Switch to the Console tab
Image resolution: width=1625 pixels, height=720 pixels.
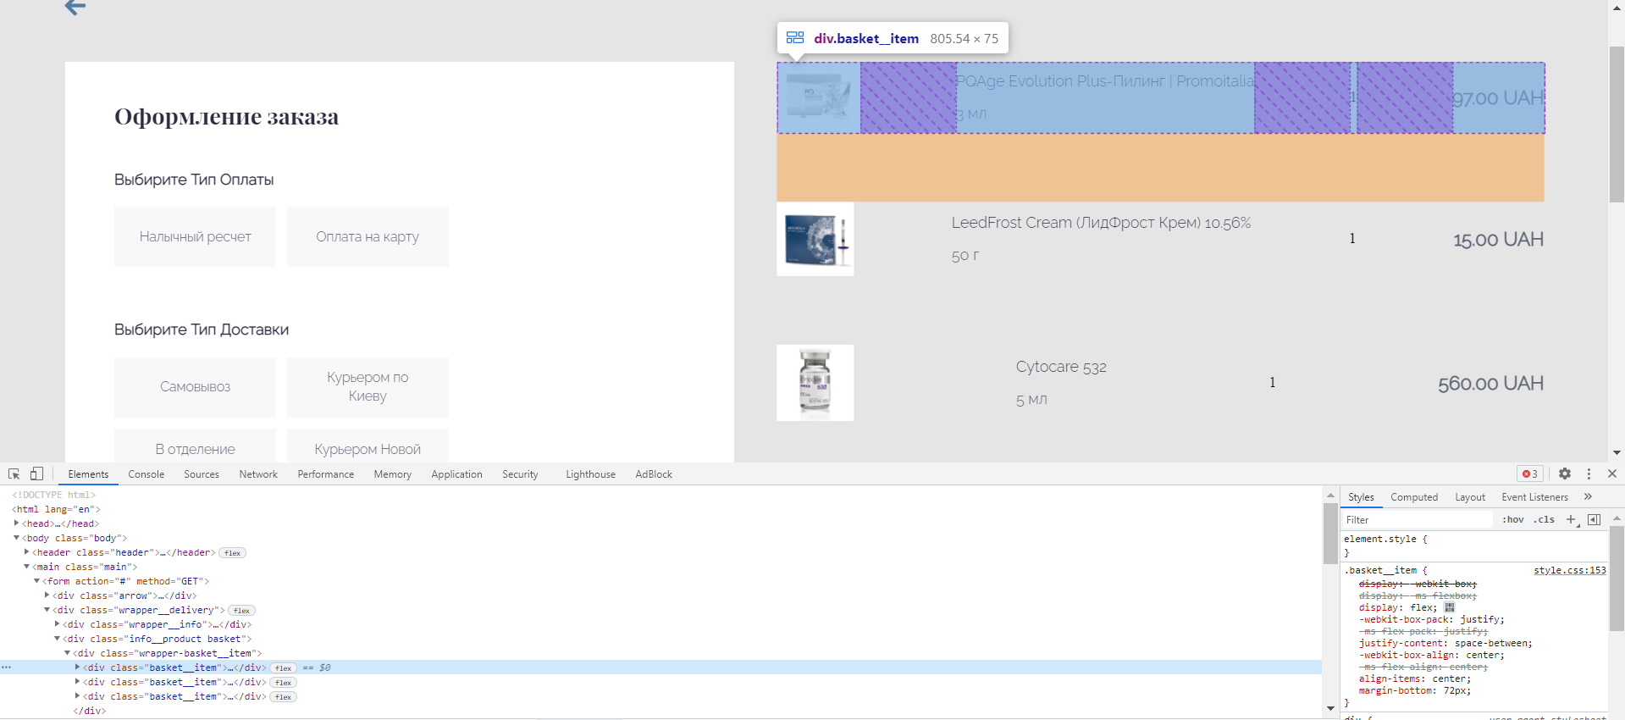click(146, 474)
